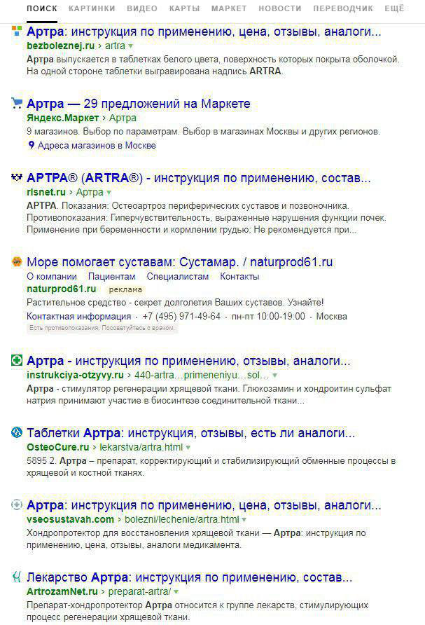Click 'Контактная информация' link in ad

(x=78, y=317)
